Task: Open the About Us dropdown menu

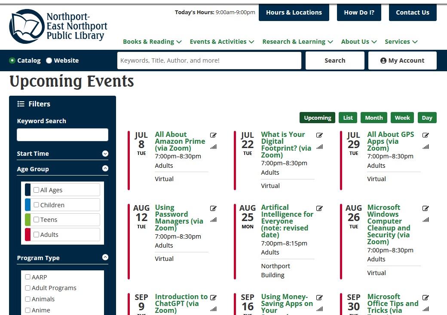Action: tap(359, 42)
